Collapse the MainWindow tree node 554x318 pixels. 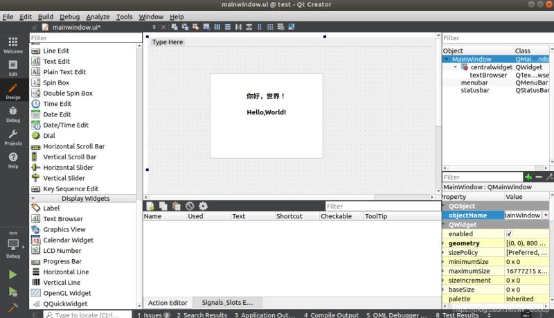click(447, 60)
